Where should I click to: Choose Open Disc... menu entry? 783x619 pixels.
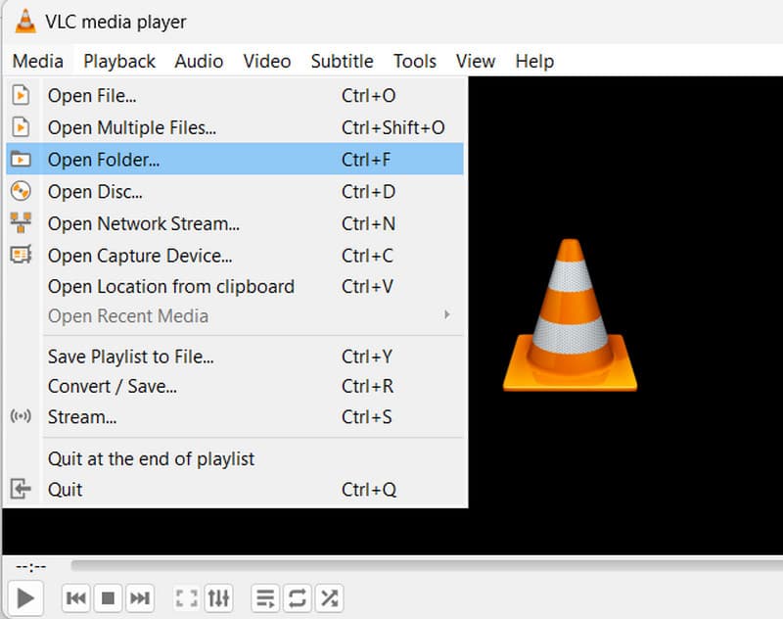click(x=235, y=191)
